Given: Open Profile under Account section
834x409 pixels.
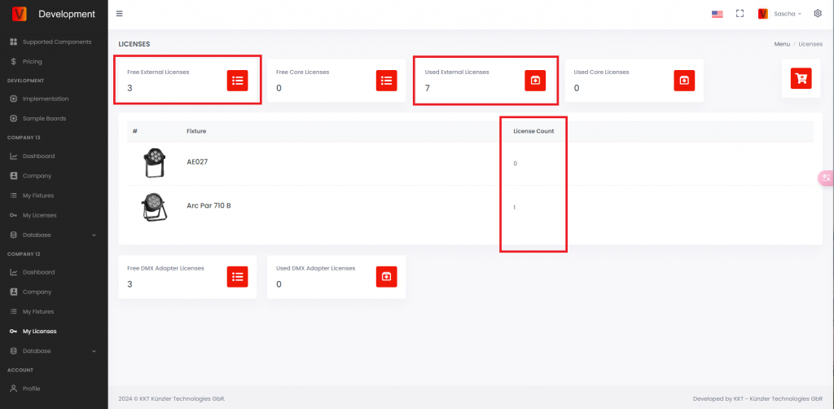Looking at the screenshot, I should 31,389.
